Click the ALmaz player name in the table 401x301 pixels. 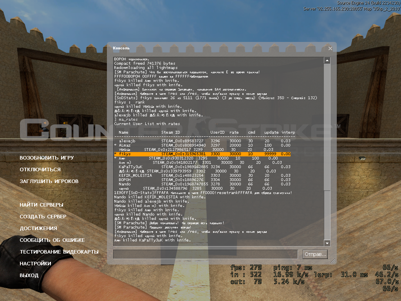pyautogui.click(x=125, y=145)
